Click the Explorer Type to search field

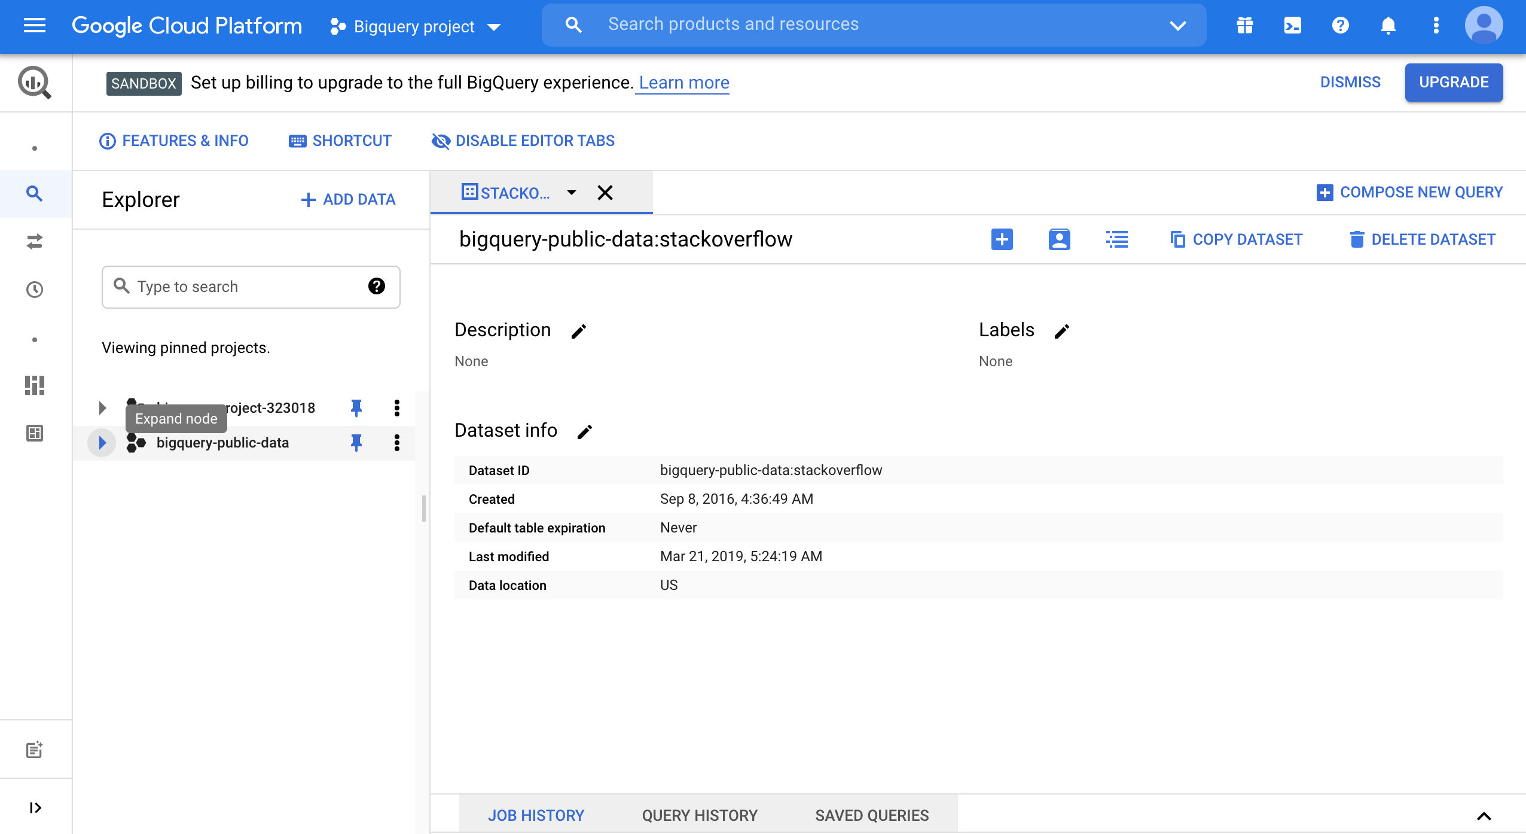[x=251, y=287]
